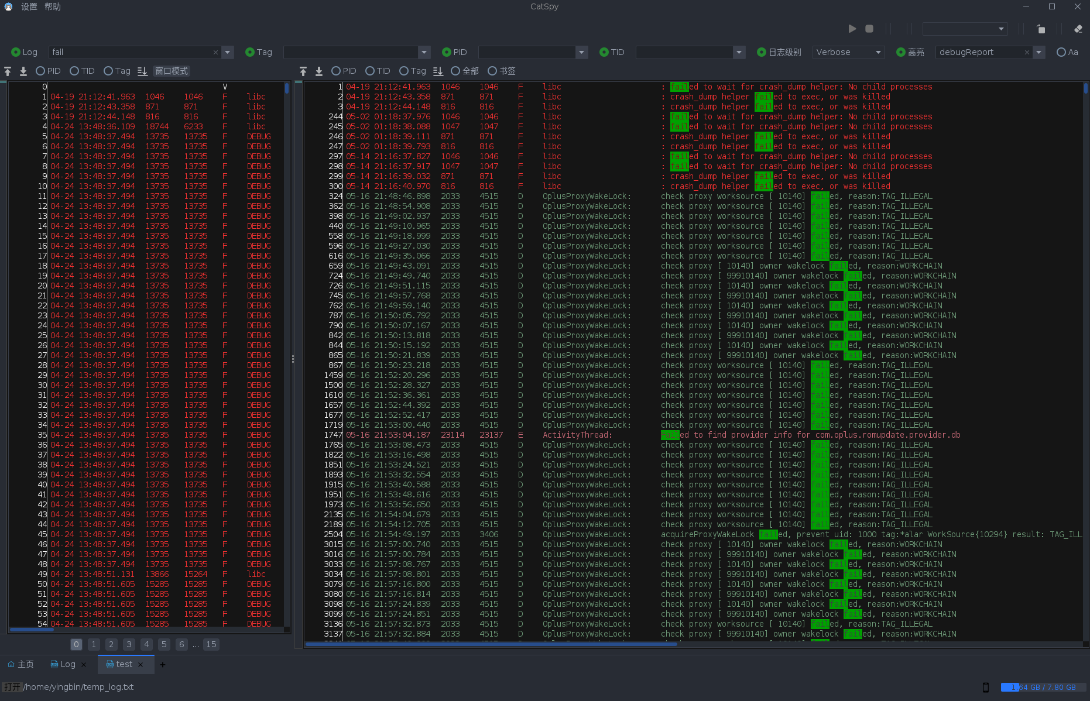Jump to bottom in the left log panel
This screenshot has height=701, width=1090.
tap(23, 71)
